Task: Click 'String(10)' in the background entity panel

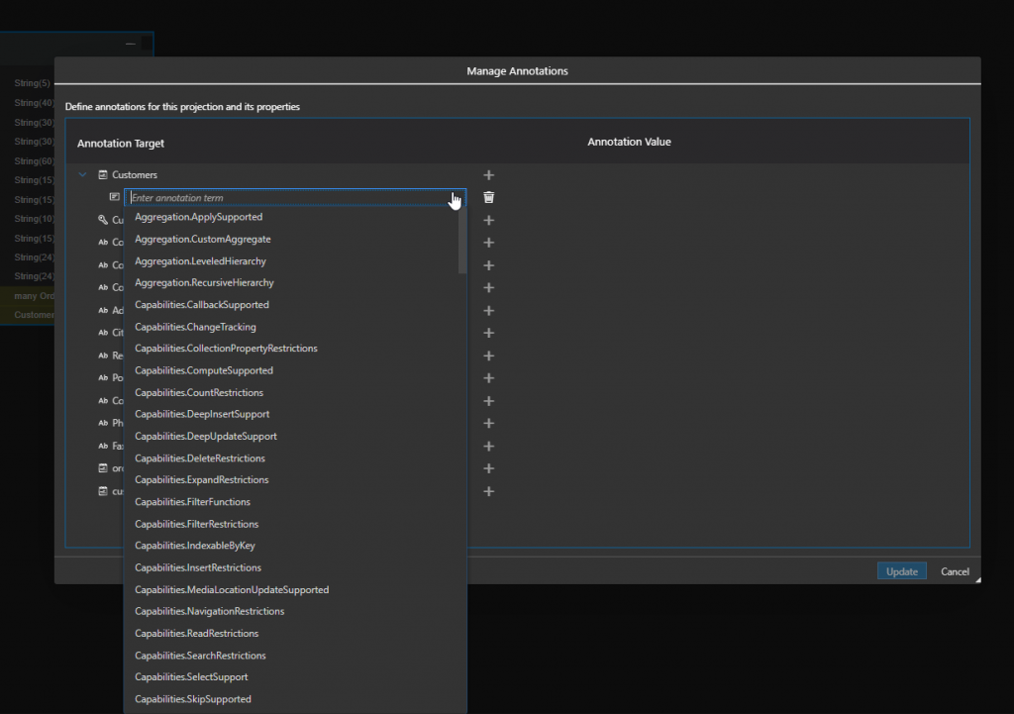Action: click(35, 219)
